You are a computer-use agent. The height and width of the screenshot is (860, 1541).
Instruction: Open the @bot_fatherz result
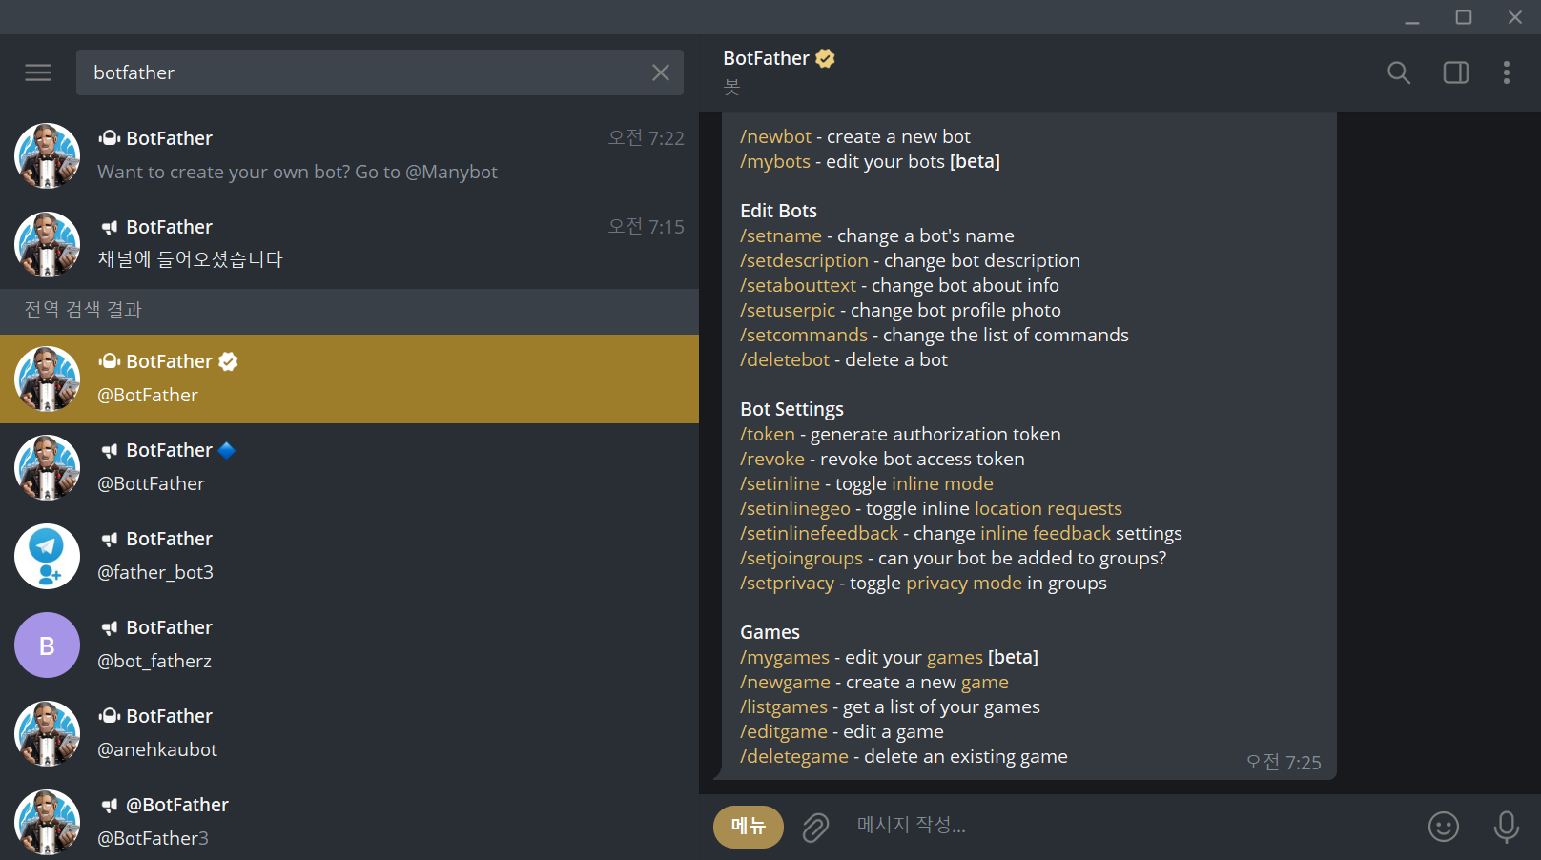pyautogui.click(x=349, y=645)
